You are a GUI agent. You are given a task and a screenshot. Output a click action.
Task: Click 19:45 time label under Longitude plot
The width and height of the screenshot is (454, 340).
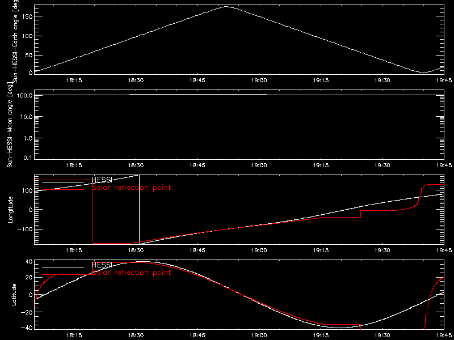click(444, 250)
